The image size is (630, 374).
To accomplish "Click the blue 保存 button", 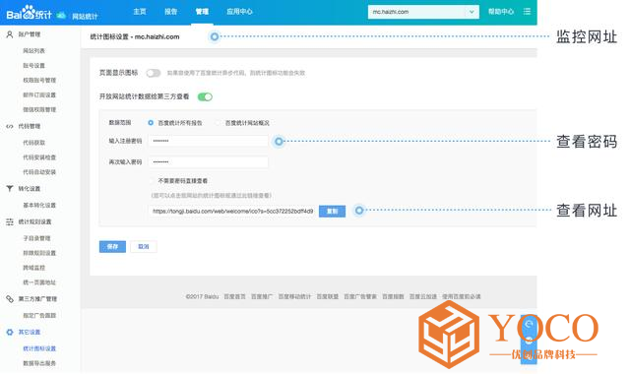I will tap(112, 247).
